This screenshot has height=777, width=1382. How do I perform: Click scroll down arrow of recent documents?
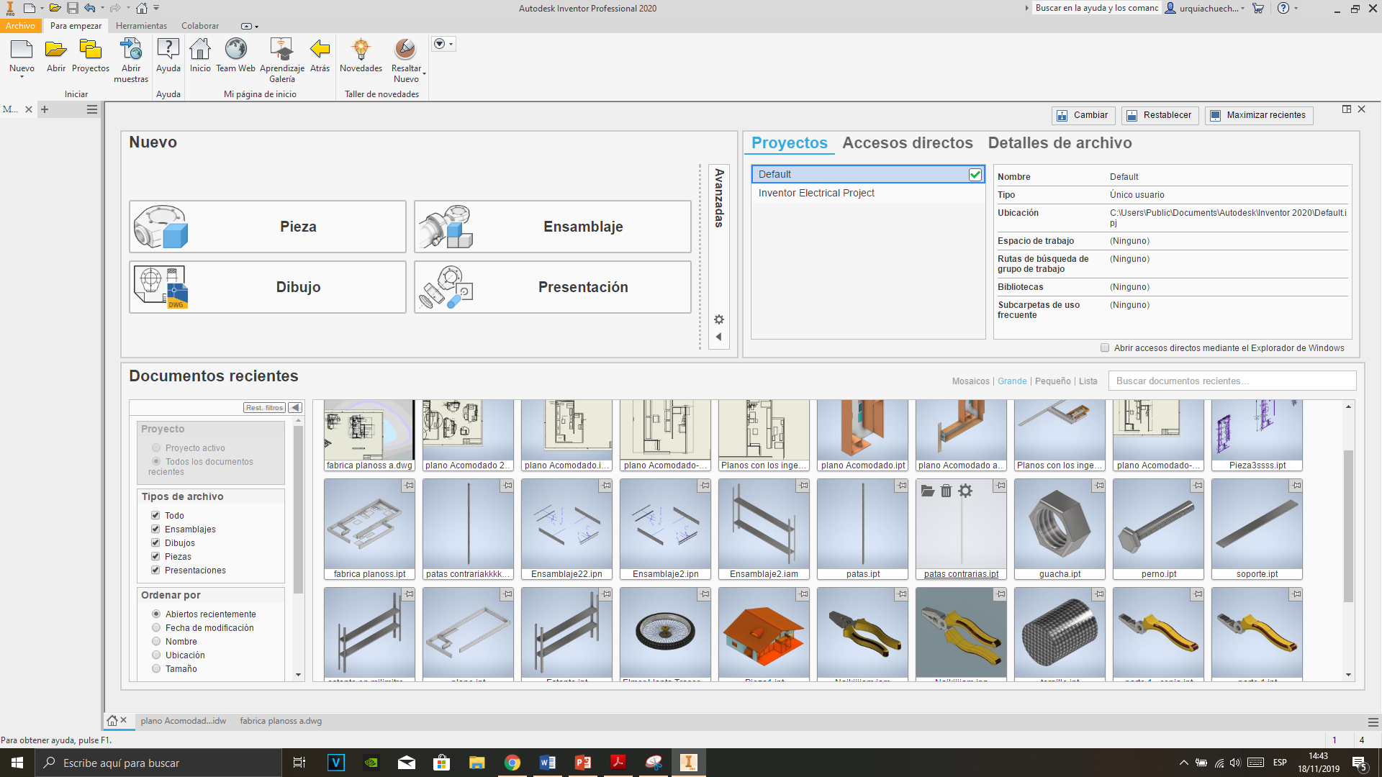(x=1348, y=675)
